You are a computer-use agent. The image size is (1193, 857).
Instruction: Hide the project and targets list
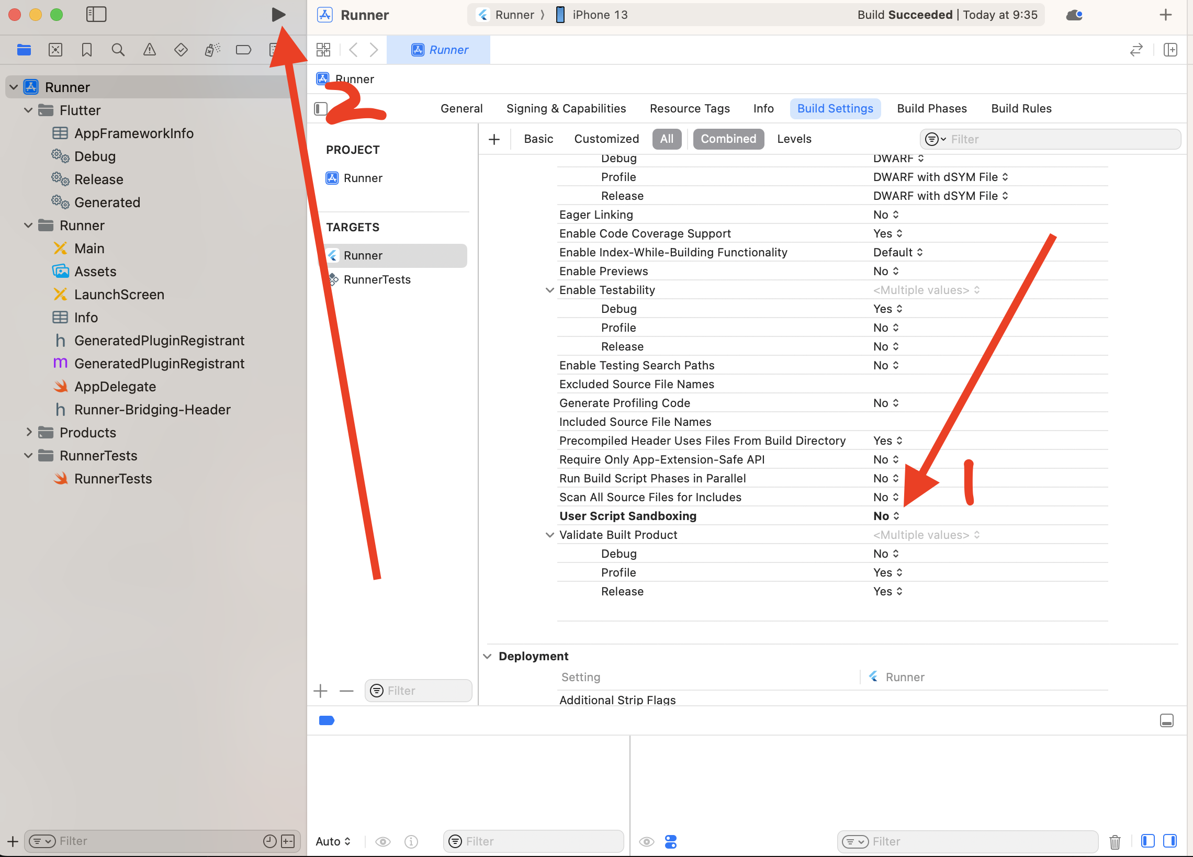coord(321,109)
